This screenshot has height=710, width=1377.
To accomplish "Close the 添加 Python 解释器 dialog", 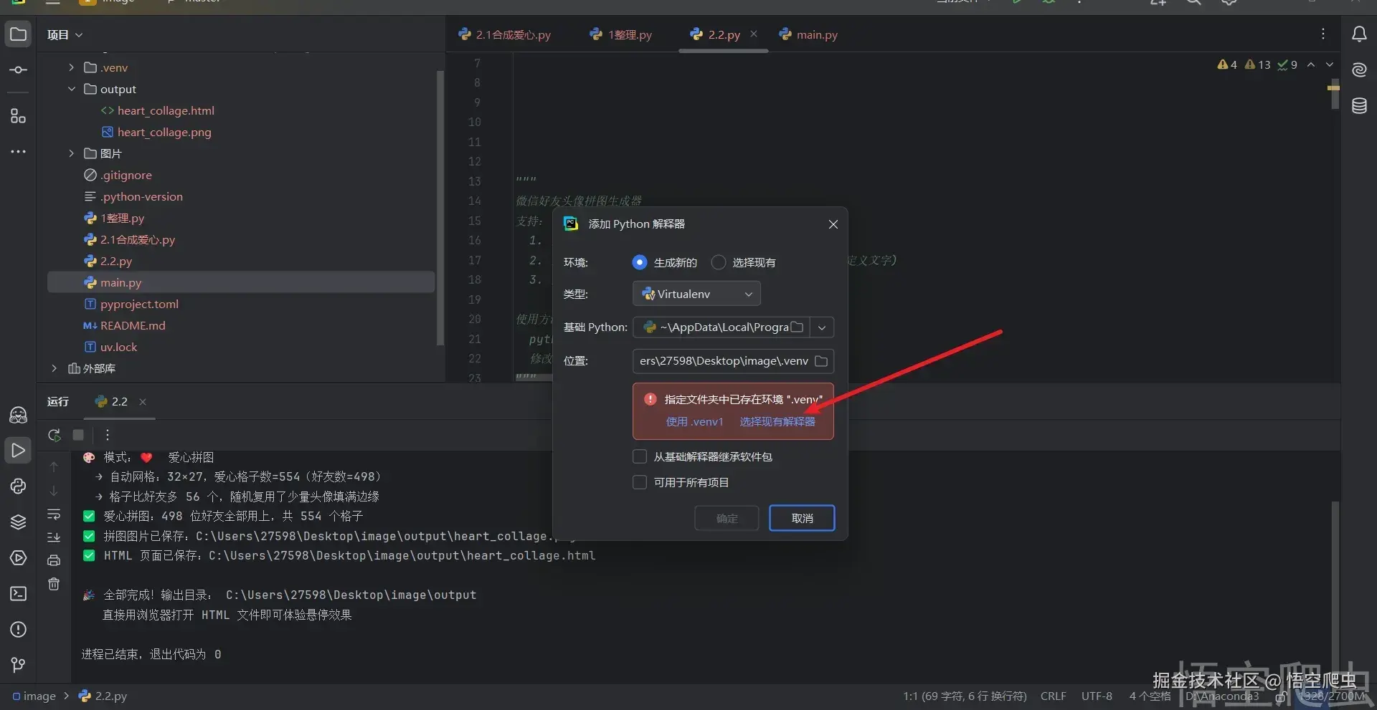I will click(x=833, y=224).
